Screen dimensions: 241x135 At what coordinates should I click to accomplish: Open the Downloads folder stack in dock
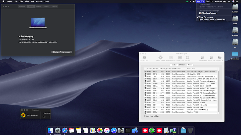183,130
